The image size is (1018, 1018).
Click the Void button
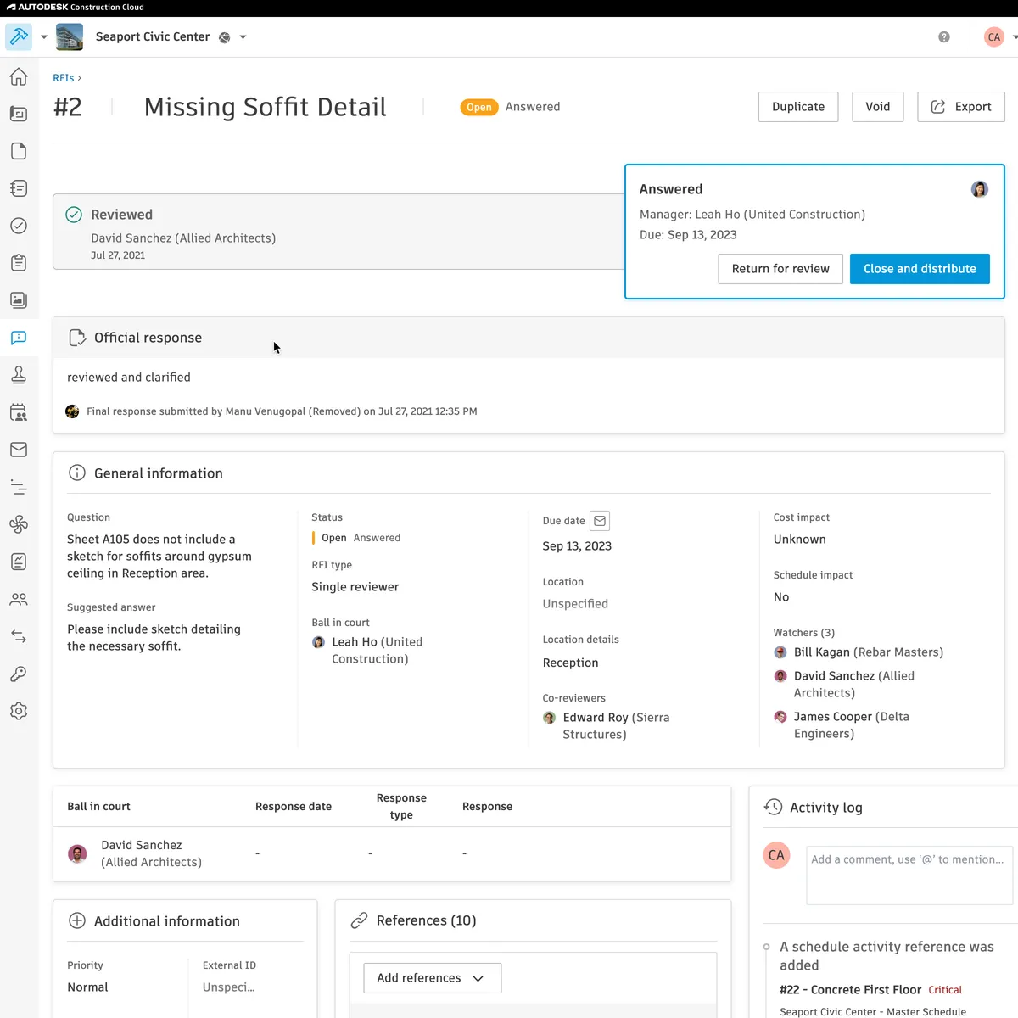pos(878,107)
